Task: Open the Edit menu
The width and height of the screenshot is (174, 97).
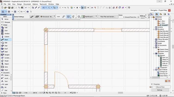Action: pyautogui.click(x=9, y=4)
